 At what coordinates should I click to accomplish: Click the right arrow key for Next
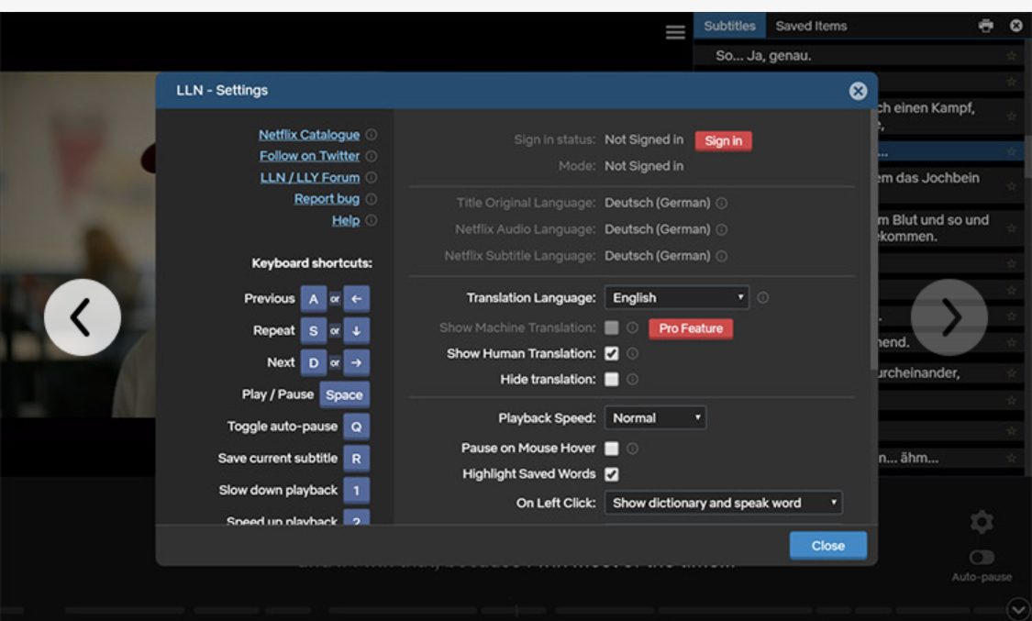tap(356, 362)
